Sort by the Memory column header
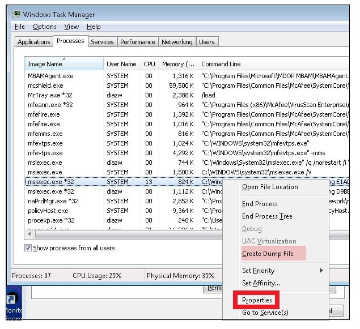The width and height of the screenshot is (360, 329). point(178,64)
